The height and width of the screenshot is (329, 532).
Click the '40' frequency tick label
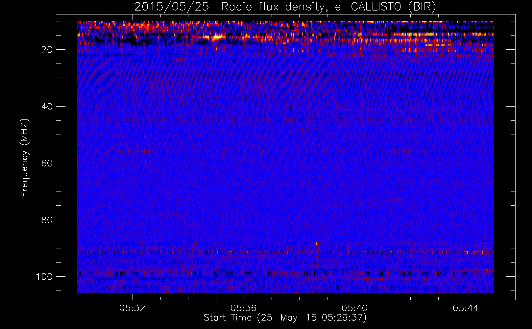[47, 106]
